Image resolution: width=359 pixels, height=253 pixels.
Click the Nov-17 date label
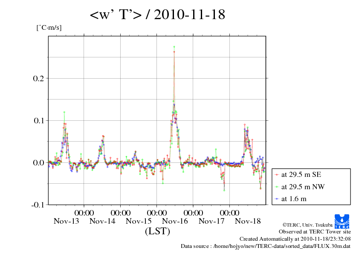tap(211, 221)
